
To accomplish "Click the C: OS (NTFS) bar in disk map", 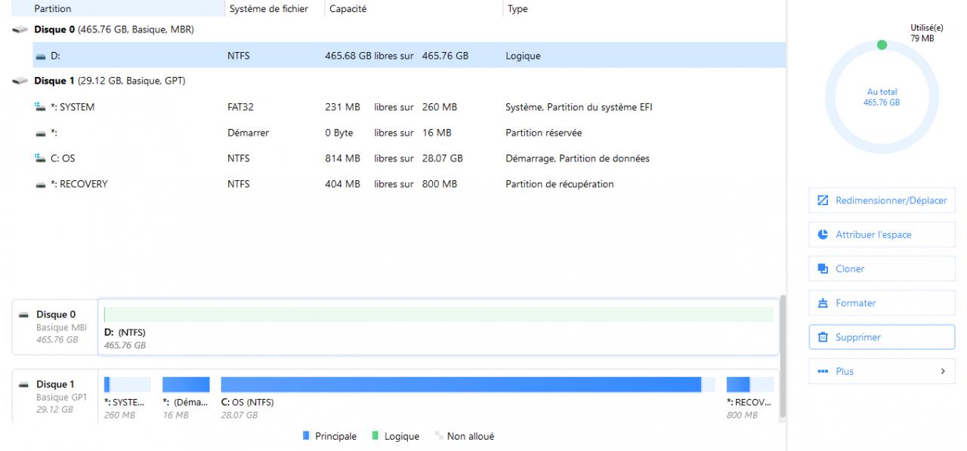I will click(468, 385).
